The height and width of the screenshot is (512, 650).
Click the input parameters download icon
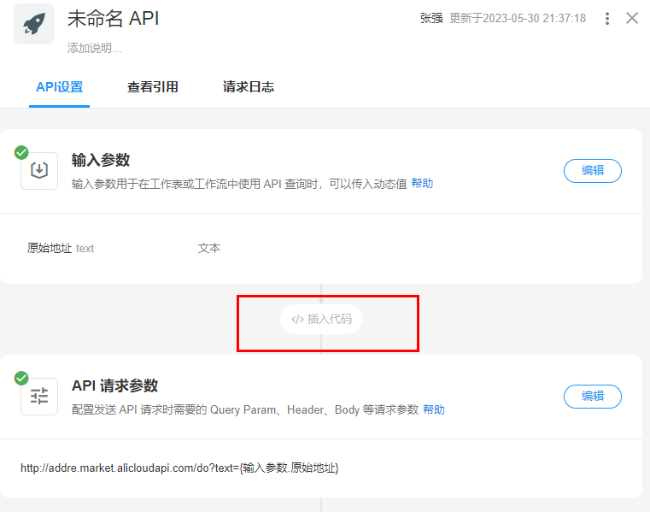point(39,171)
